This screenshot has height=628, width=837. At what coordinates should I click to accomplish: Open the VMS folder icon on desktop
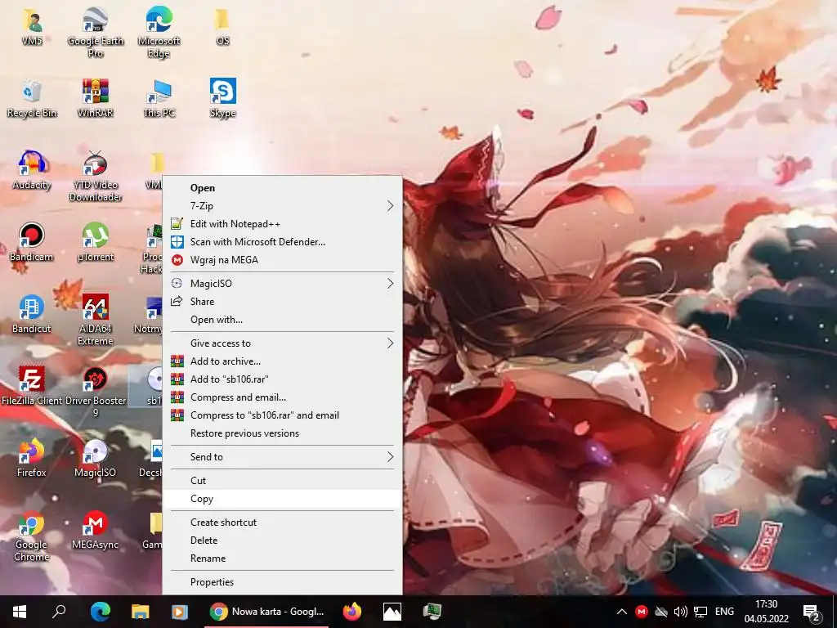[x=32, y=25]
